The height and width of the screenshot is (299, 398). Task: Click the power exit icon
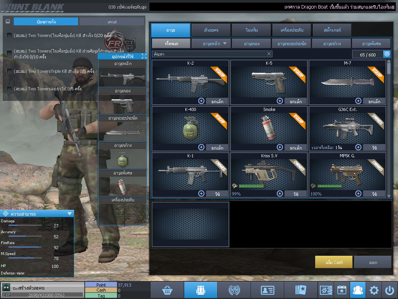coord(389,290)
